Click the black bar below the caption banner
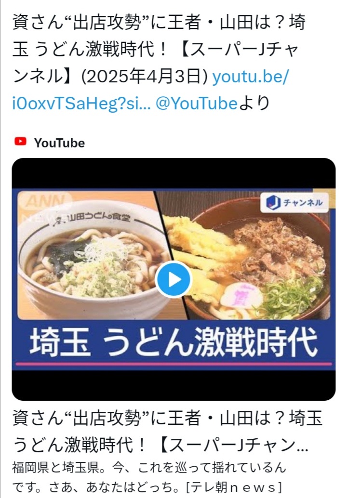 pos(173,385)
